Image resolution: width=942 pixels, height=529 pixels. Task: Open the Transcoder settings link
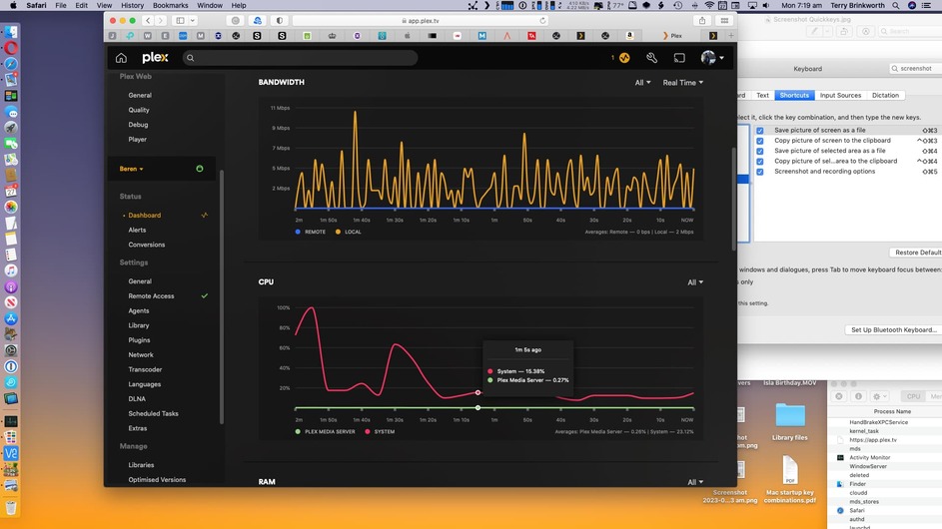point(145,369)
